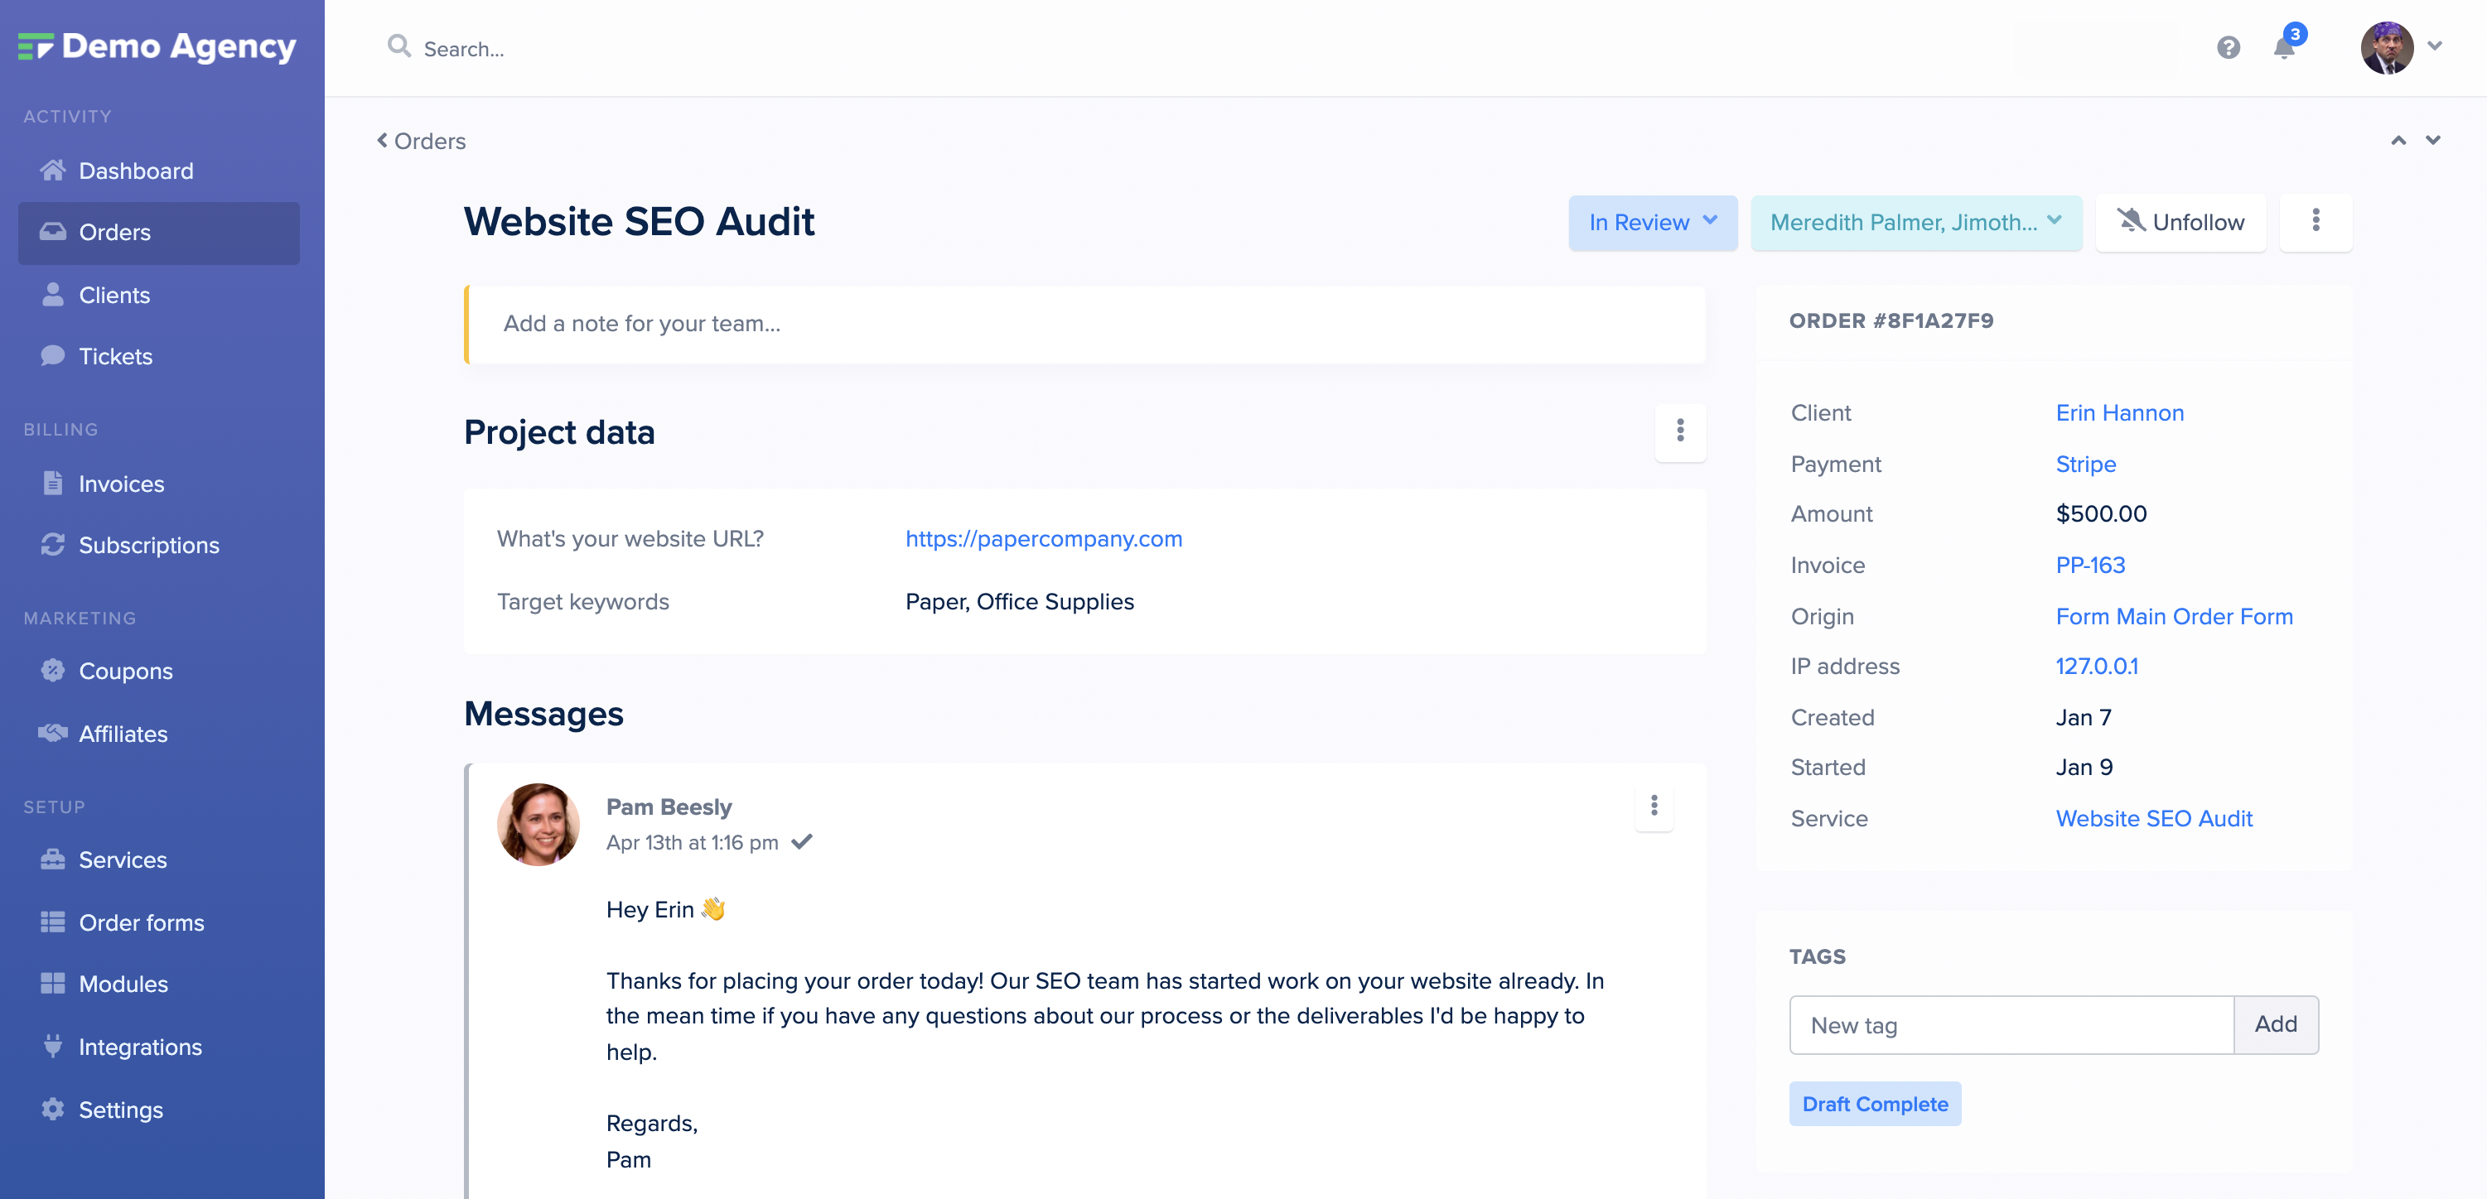Viewport: 2487px width, 1199px height.
Task: Open the notification bell
Action: [x=2284, y=47]
